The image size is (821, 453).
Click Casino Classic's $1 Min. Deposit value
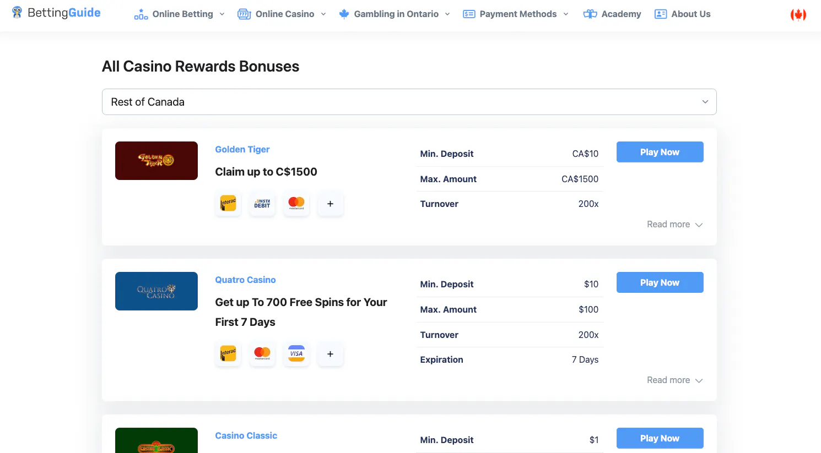click(x=594, y=440)
